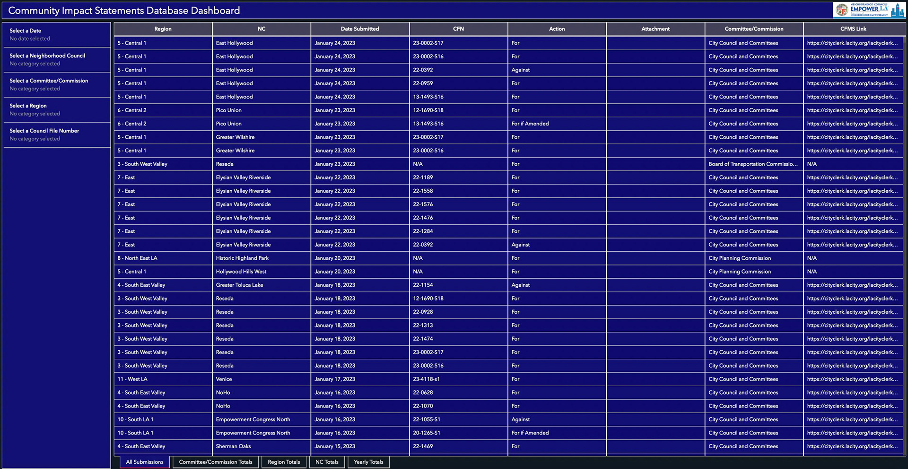Open CFMS link for Pico Union 12-1690-S18

click(x=852, y=110)
